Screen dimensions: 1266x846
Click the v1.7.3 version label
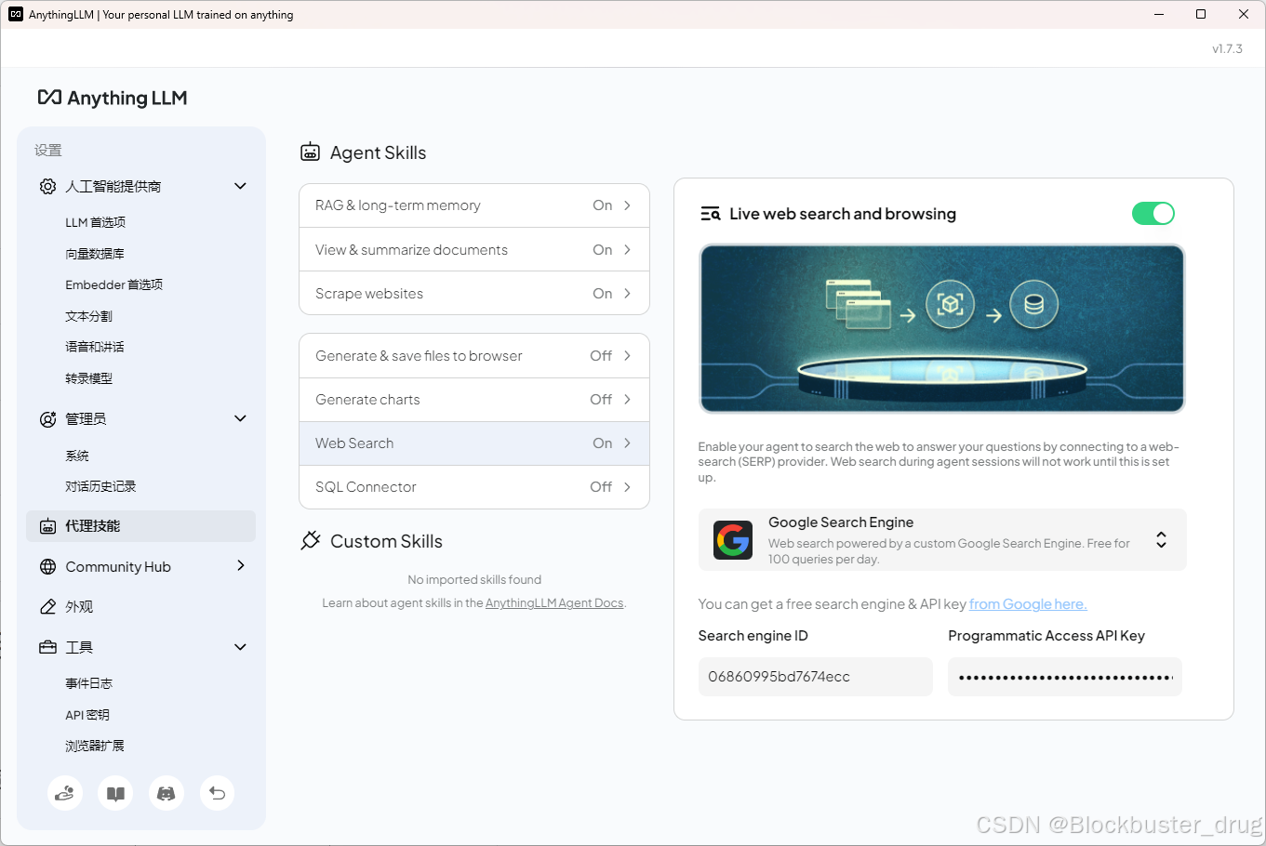point(1227,48)
